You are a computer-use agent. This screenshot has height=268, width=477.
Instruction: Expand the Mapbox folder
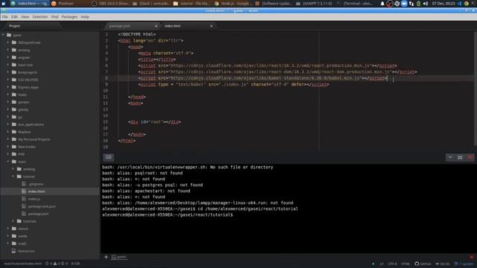8,132
